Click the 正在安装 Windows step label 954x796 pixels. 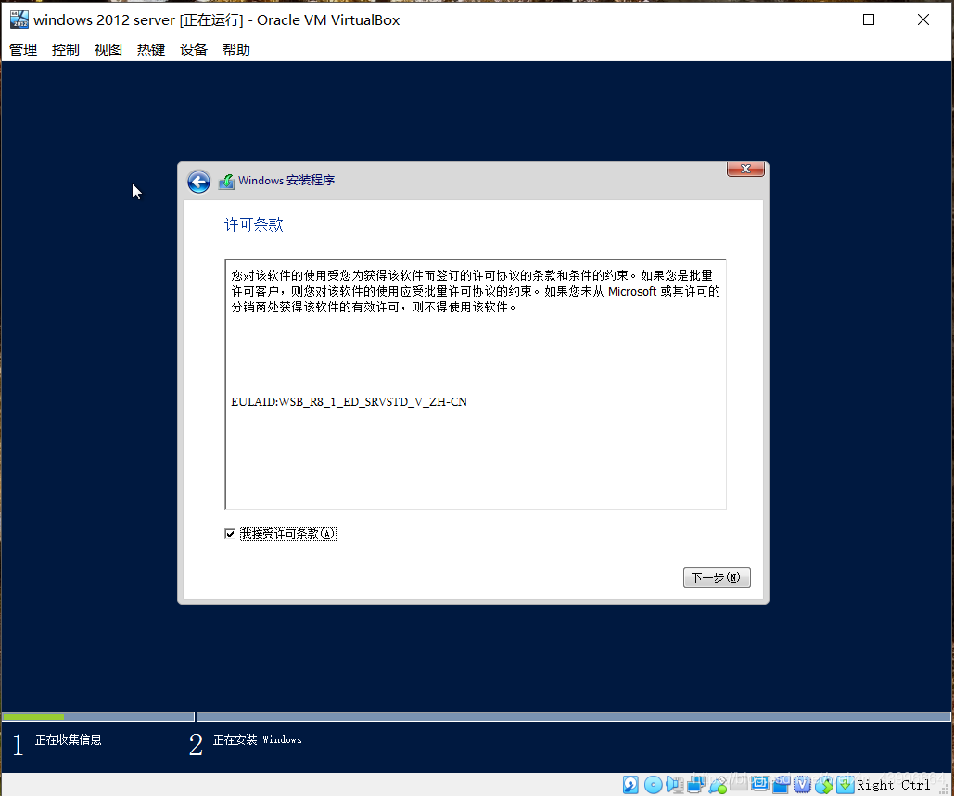[258, 740]
